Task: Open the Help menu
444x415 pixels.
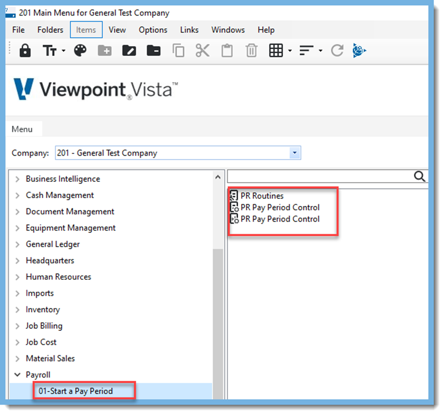Action: tap(266, 30)
